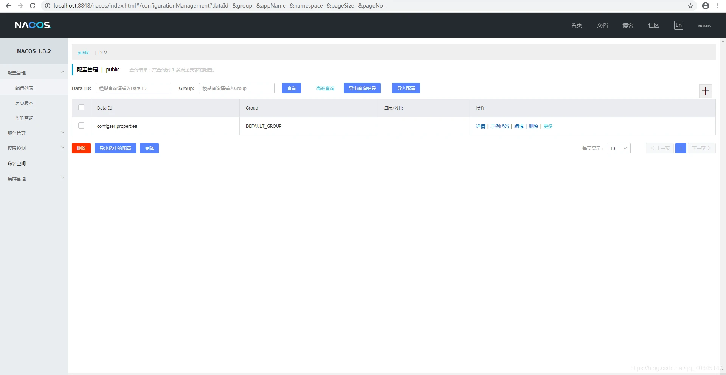The height and width of the screenshot is (375, 726).
Task: Open the browser three-dot menu
Action: 718,6
